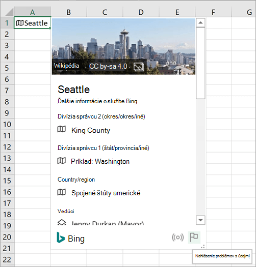
Task: Open the Príklad: Washington entity
Action: (100, 161)
